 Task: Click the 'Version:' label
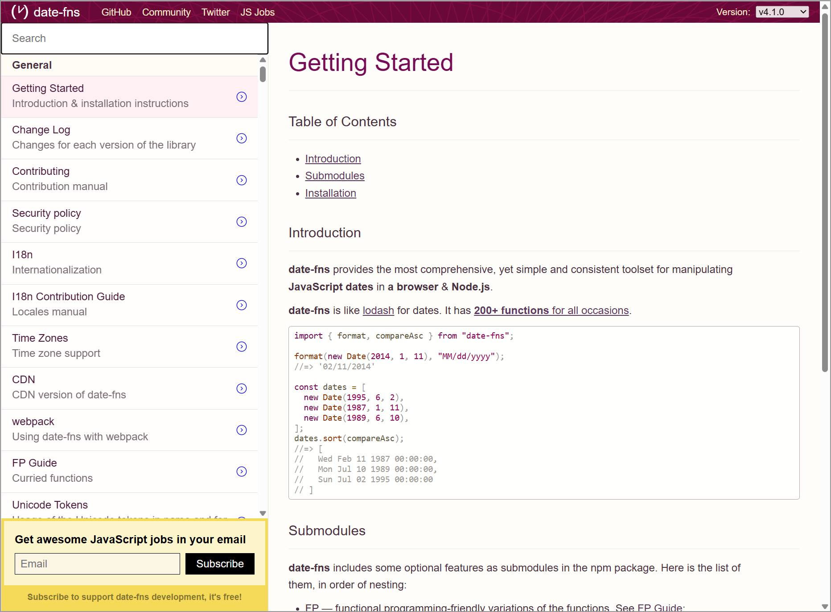[x=733, y=12]
